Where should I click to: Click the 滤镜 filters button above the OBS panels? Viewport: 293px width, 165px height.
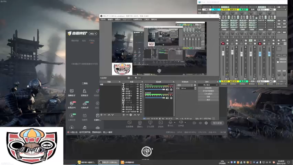click(x=138, y=78)
